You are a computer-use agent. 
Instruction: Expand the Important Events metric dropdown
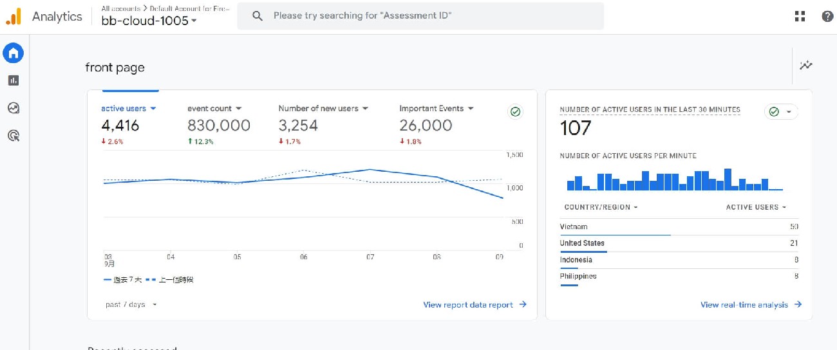coord(471,109)
